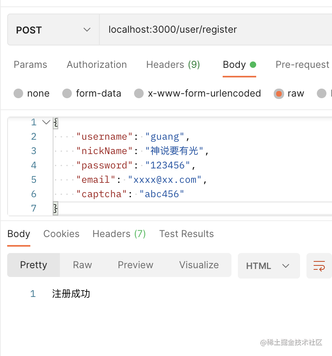View the Test Results tab
Screen dimensions: 332x356
pos(186,234)
